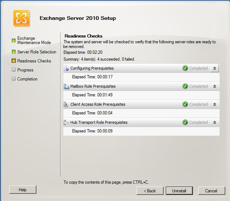
Task: Click the Hub Transport Role Prerequisites text
Action: pyautogui.click(x=99, y=122)
